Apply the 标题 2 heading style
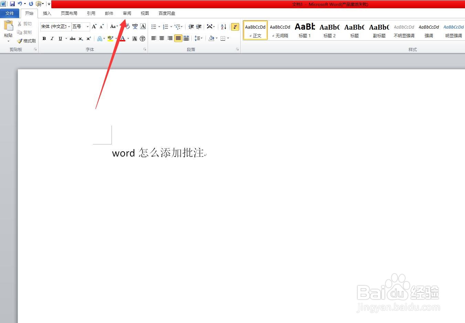Image resolution: width=465 pixels, height=323 pixels. coord(330,30)
